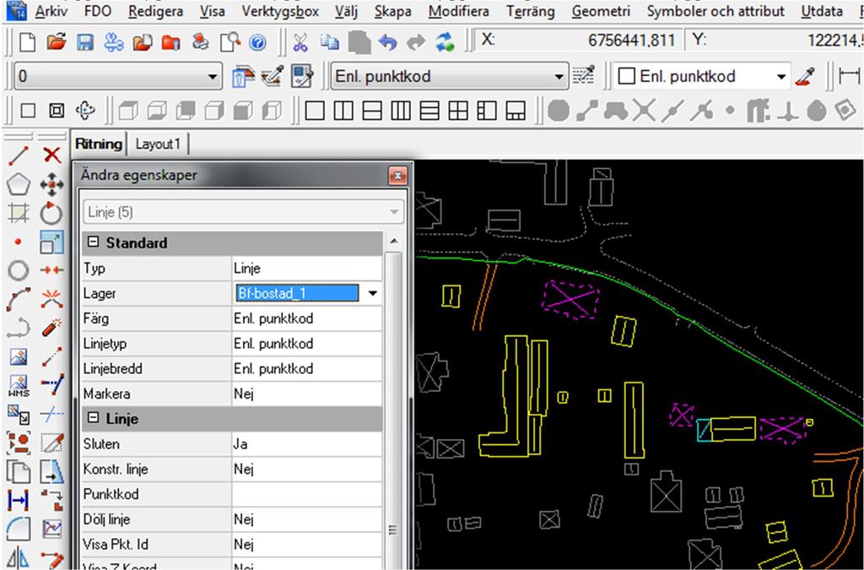Viewport: 864px width, 570px height.
Task: Click the Dölj linje value Nej
Action: pyautogui.click(x=306, y=519)
